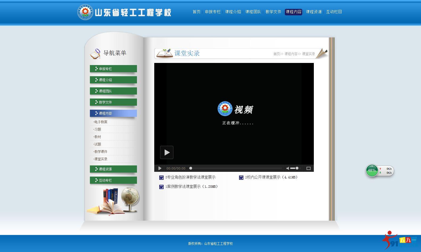
Task: Click the 山东省轻工工程学校 header title
Action: [x=133, y=12]
